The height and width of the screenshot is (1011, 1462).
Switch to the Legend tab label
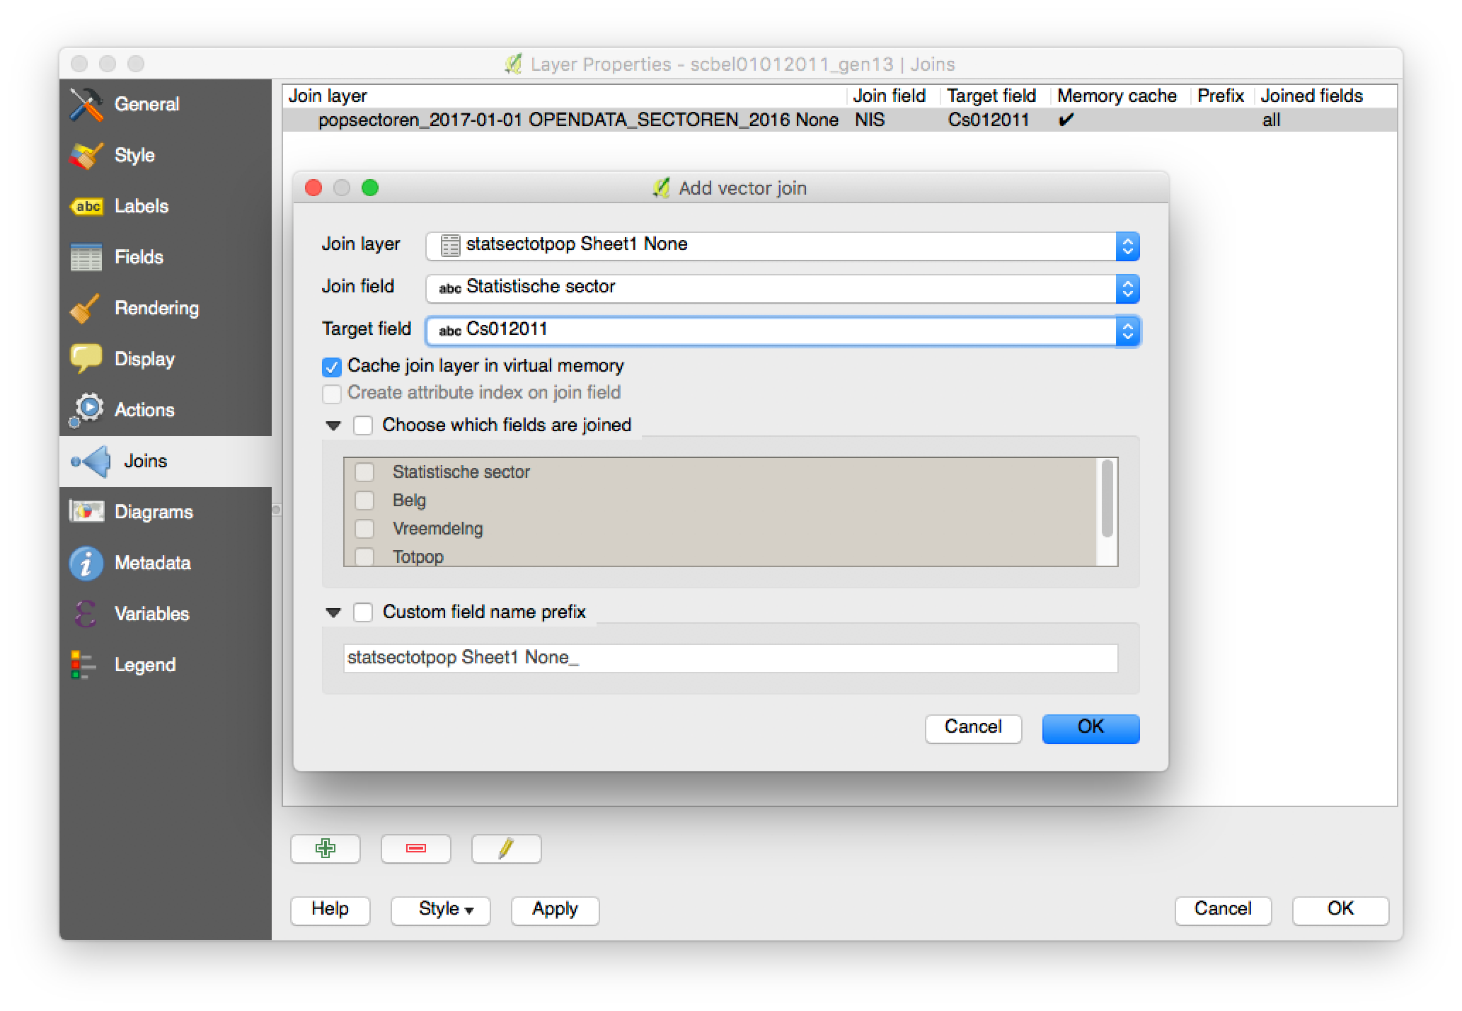click(145, 665)
